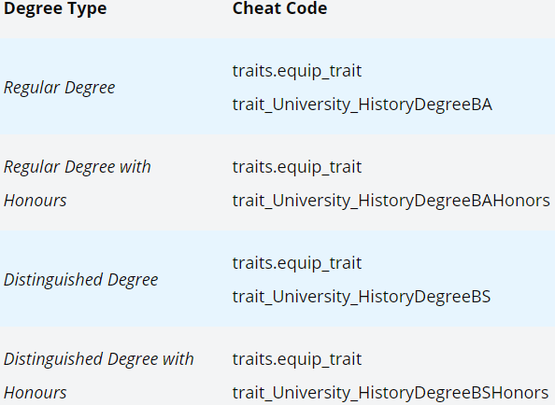Select trait_University_HistoryDegreeBS code text
This screenshot has width=555, height=405.
[x=362, y=297]
